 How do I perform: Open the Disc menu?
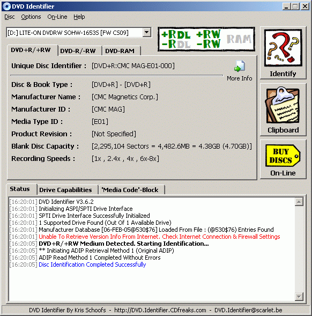(10, 17)
